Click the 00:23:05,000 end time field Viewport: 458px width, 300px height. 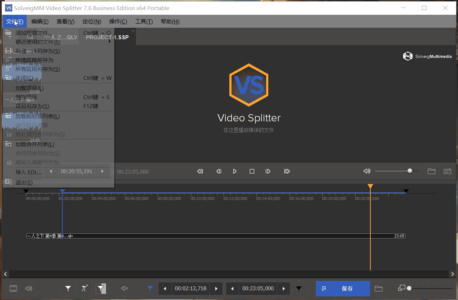click(258, 288)
